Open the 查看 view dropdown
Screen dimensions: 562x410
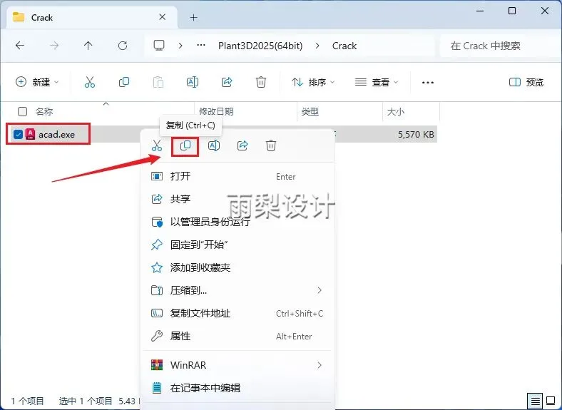(x=377, y=83)
